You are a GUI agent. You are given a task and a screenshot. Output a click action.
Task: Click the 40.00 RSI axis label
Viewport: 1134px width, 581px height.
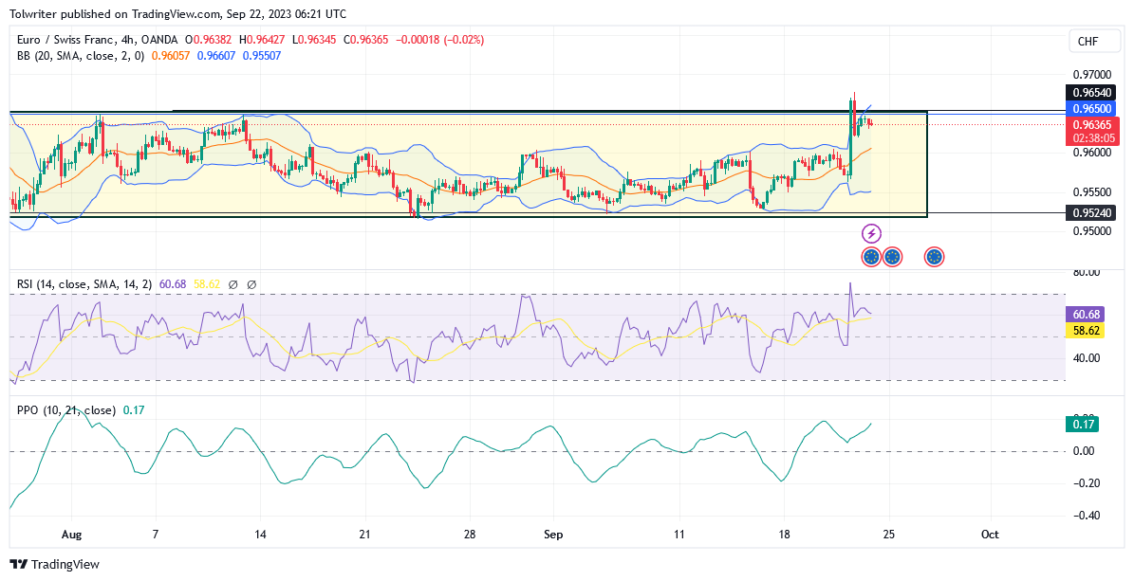1087,357
